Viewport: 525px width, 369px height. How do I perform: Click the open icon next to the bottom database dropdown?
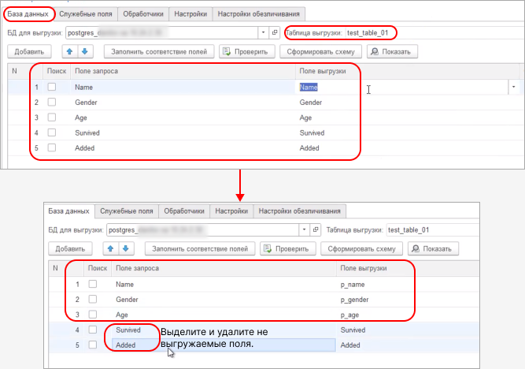tap(316, 229)
